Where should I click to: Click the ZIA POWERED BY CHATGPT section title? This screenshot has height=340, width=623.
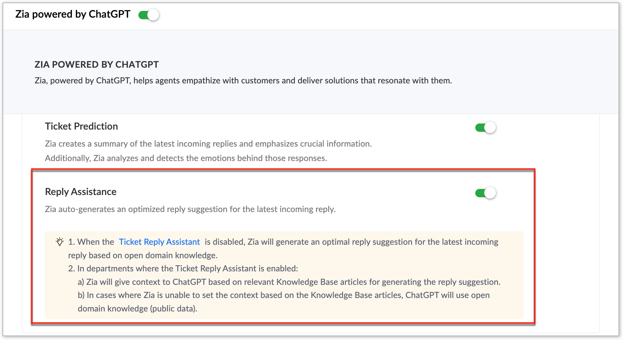coord(97,64)
